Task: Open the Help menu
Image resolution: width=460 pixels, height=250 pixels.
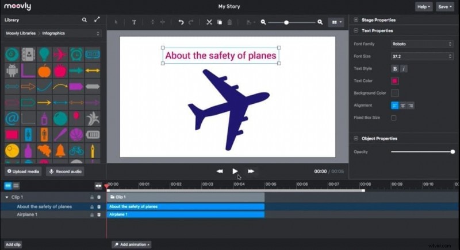Action: coord(424,7)
